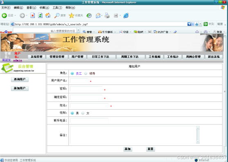
Task: Open the 工具(T) menu
Action: (57, 7)
